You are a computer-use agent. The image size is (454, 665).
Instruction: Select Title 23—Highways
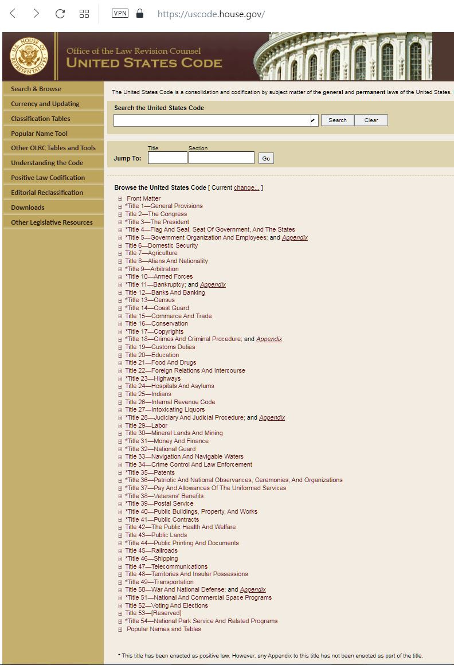pos(153,378)
